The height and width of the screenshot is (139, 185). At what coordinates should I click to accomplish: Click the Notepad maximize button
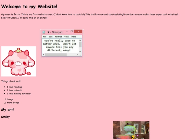click(x=72, y=32)
